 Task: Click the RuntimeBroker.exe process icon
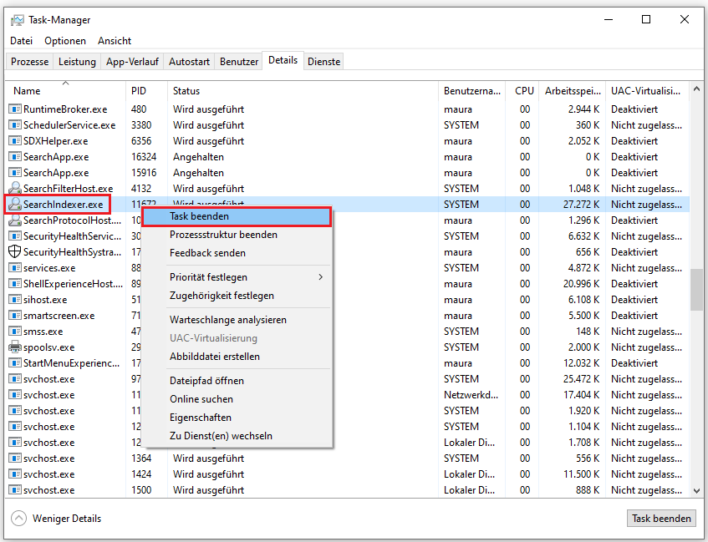(14, 109)
